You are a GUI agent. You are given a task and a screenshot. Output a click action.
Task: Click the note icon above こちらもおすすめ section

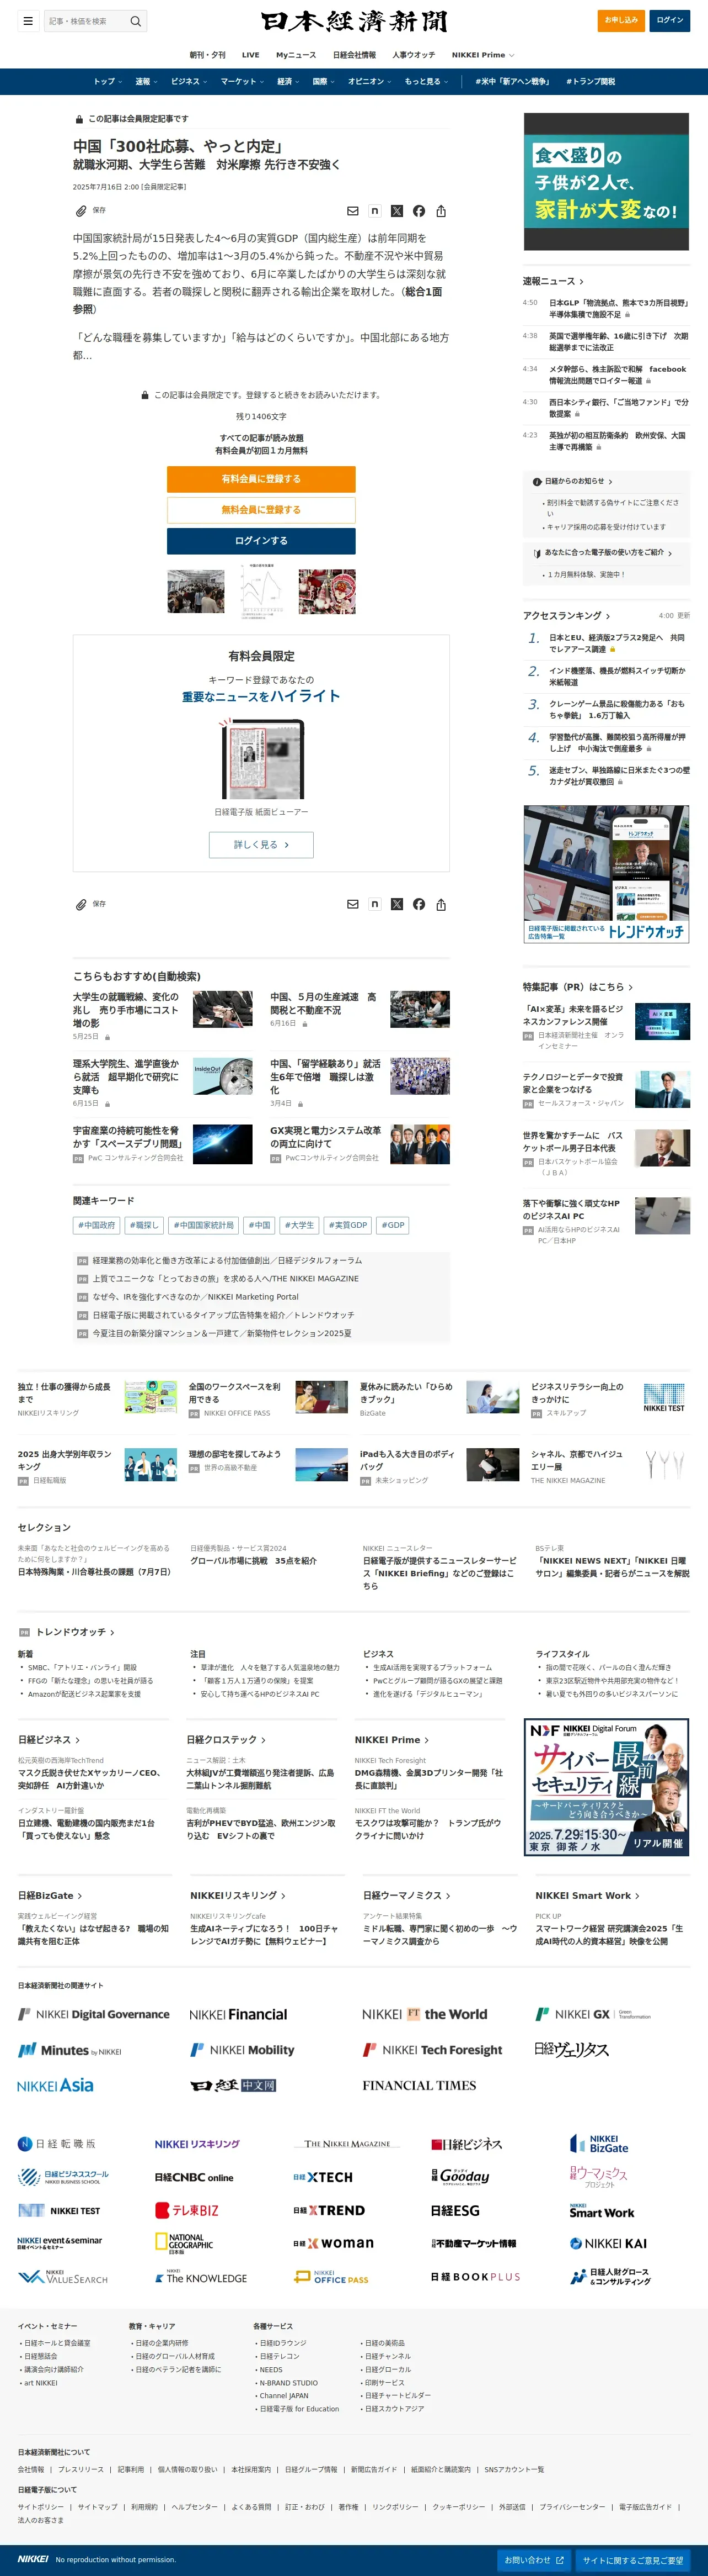click(374, 904)
